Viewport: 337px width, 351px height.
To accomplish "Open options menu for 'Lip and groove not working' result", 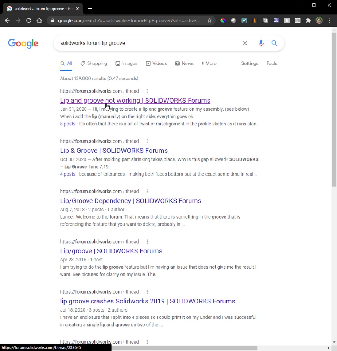I will [147, 91].
